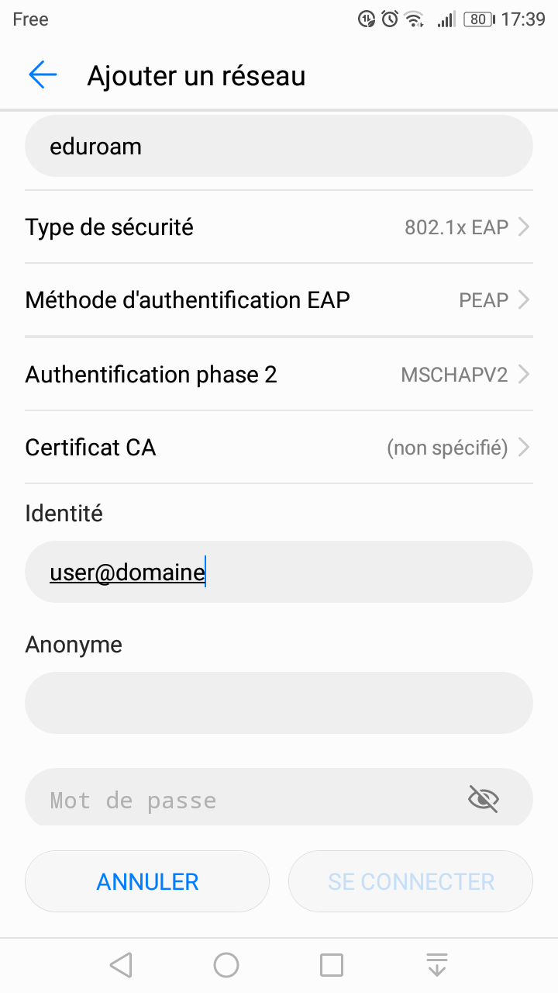The width and height of the screenshot is (558, 993).
Task: Focus the Mot de passe field
Action: click(x=279, y=798)
